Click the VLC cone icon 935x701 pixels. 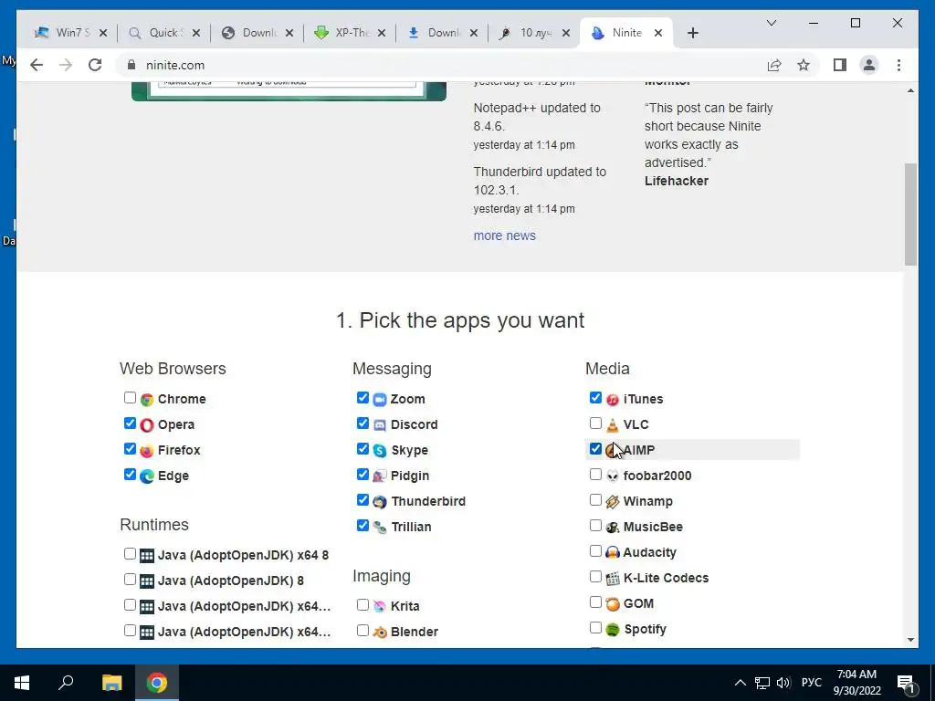coord(613,425)
